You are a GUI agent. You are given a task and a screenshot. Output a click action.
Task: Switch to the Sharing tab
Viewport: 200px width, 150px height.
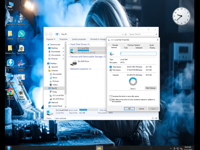click(152, 48)
